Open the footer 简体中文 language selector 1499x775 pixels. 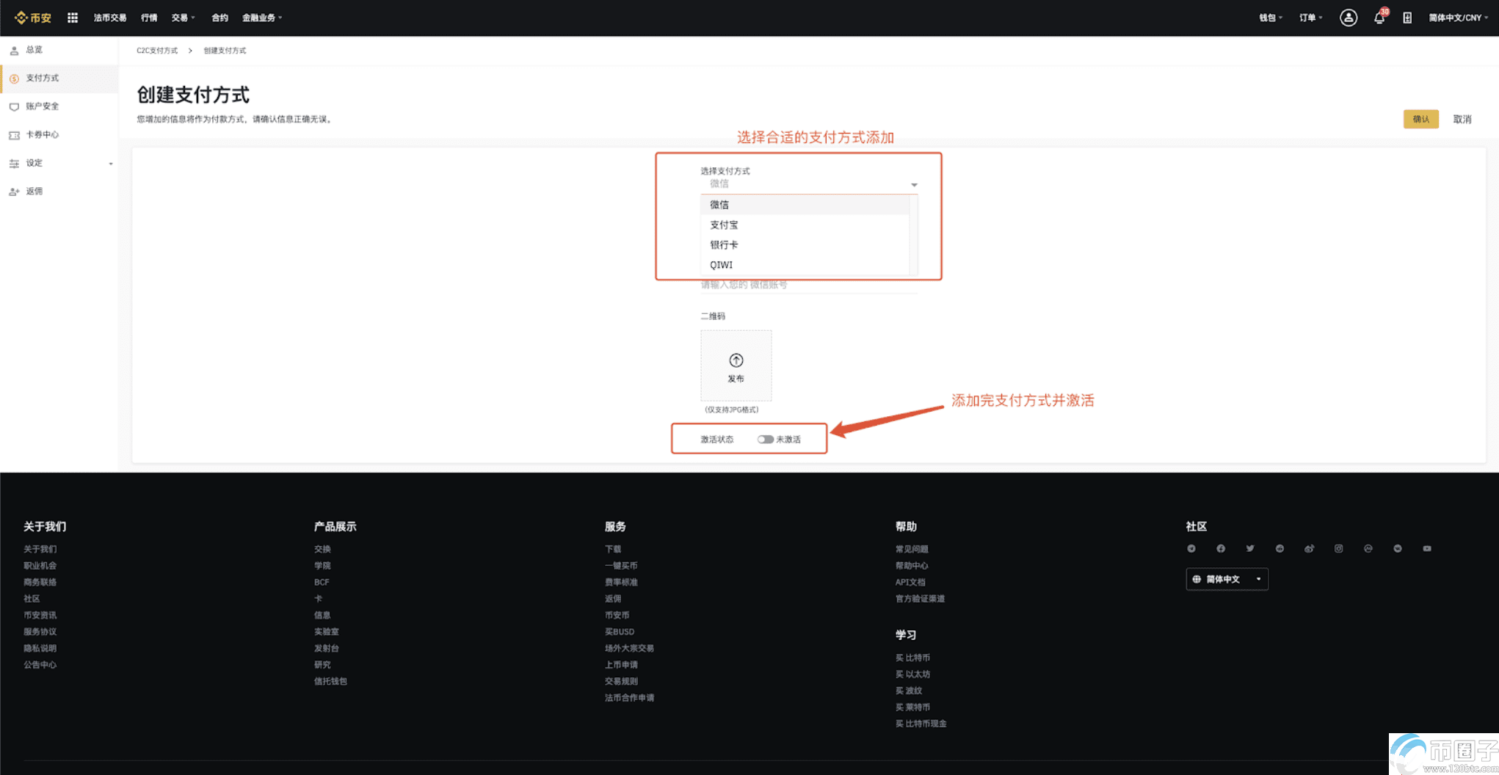coord(1227,579)
